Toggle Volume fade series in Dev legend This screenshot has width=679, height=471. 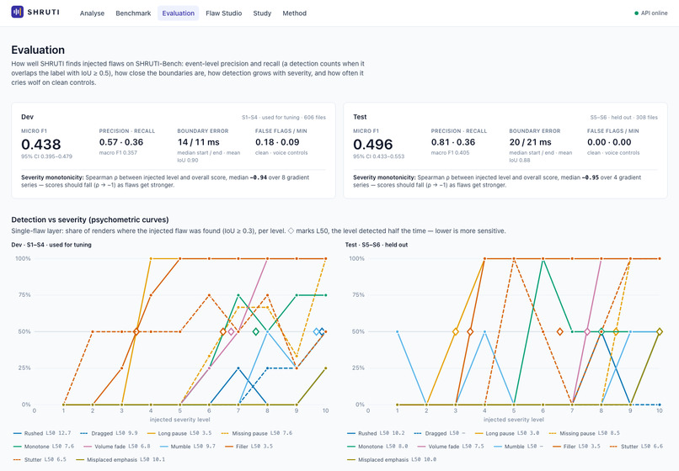point(117,446)
